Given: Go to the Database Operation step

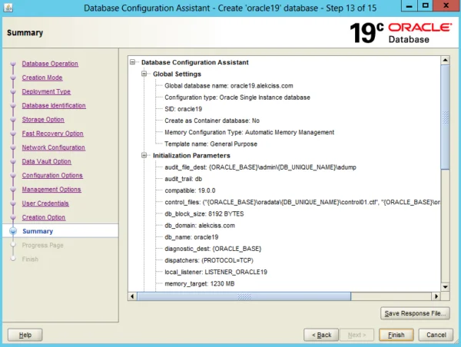Looking at the screenshot, I should tap(50, 64).
